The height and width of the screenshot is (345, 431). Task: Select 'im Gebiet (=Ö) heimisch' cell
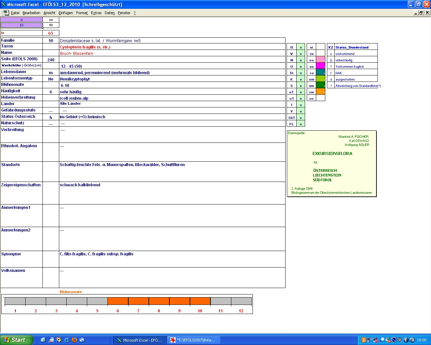click(x=172, y=117)
